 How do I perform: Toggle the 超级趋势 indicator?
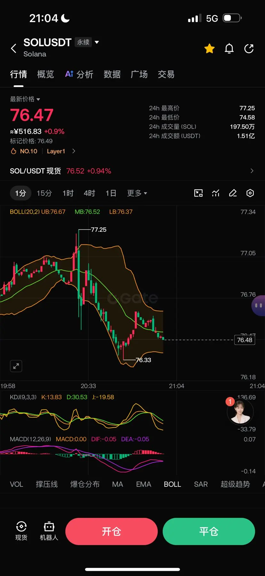click(x=235, y=484)
